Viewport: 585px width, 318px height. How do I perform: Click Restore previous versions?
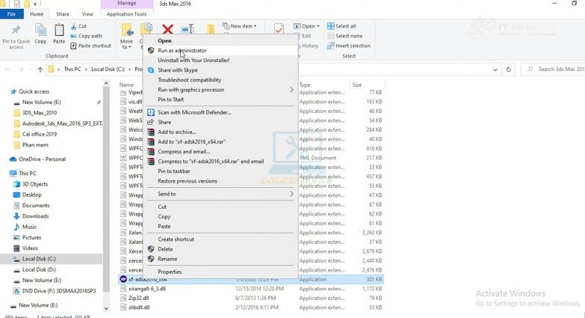220,181
